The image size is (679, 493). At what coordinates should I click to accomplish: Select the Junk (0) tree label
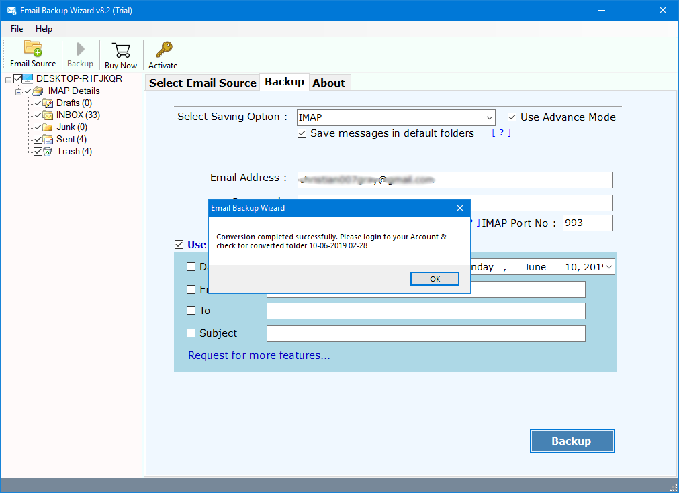click(72, 127)
